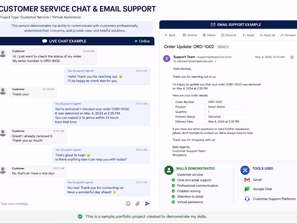The width and height of the screenshot is (297, 223).
Task: Go Back in the email toolbar
Action: (x=170, y=35)
